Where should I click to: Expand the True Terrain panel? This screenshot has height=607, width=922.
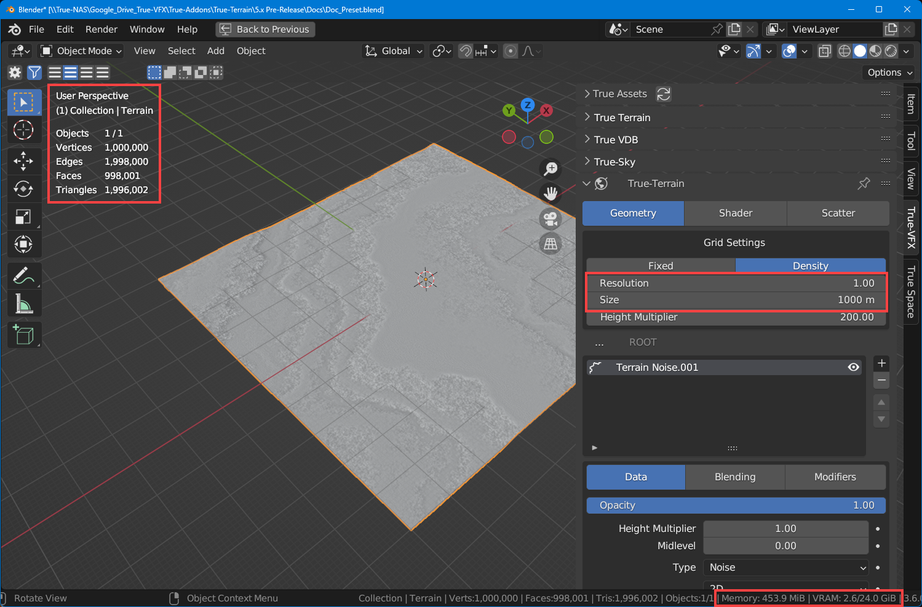(622, 117)
